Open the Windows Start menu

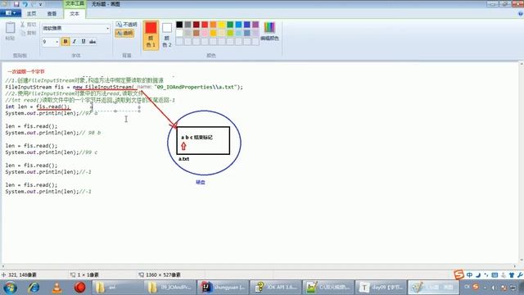pos(10,288)
